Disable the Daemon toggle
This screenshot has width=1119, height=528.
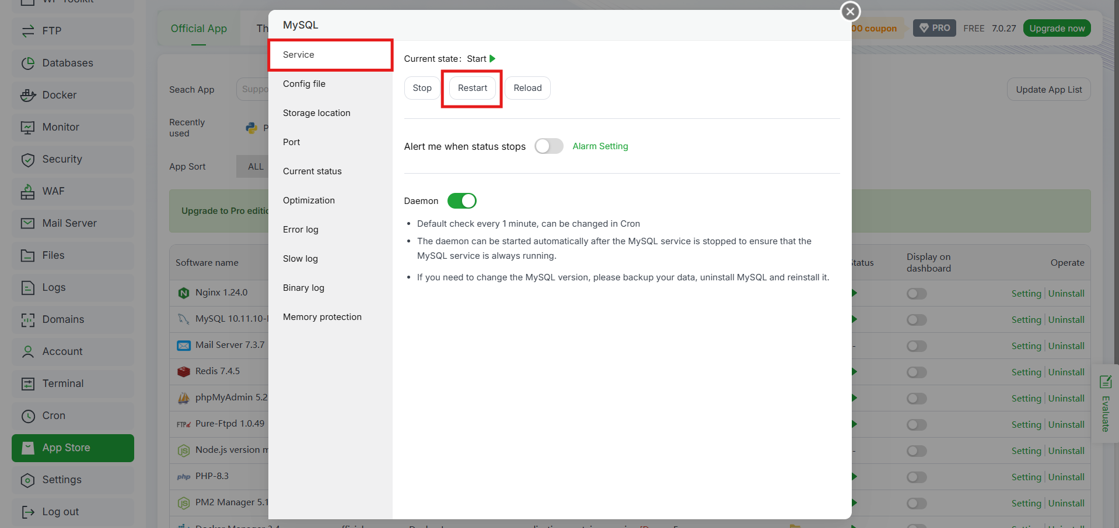(x=462, y=201)
